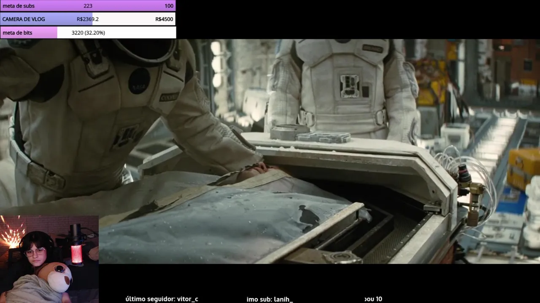Viewport: 540px width, 303px height.
Task: Click the 'R$2369.2' current amount
Action: click(88, 19)
